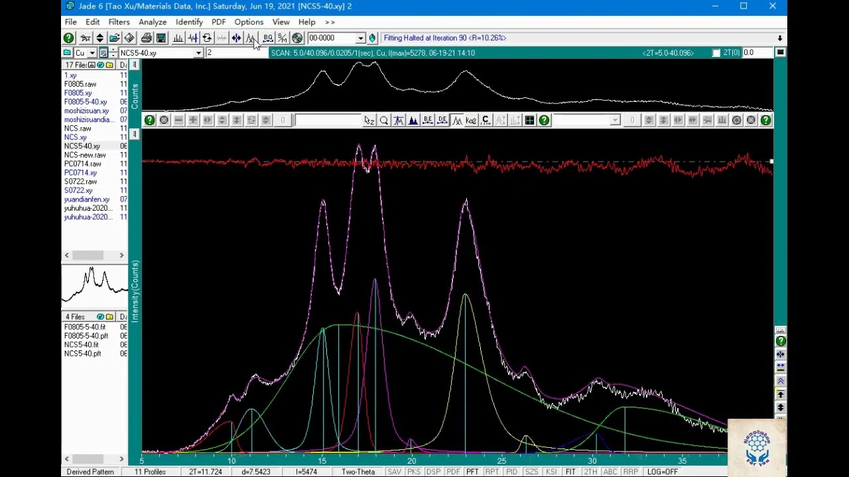849x477 pixels.
Task: Open the NCS5-40.xy file name dropdown
Action: [x=198, y=53]
